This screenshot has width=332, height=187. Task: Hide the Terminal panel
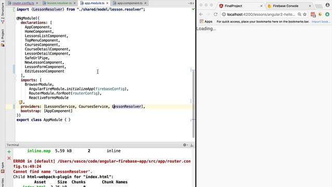click(191, 145)
